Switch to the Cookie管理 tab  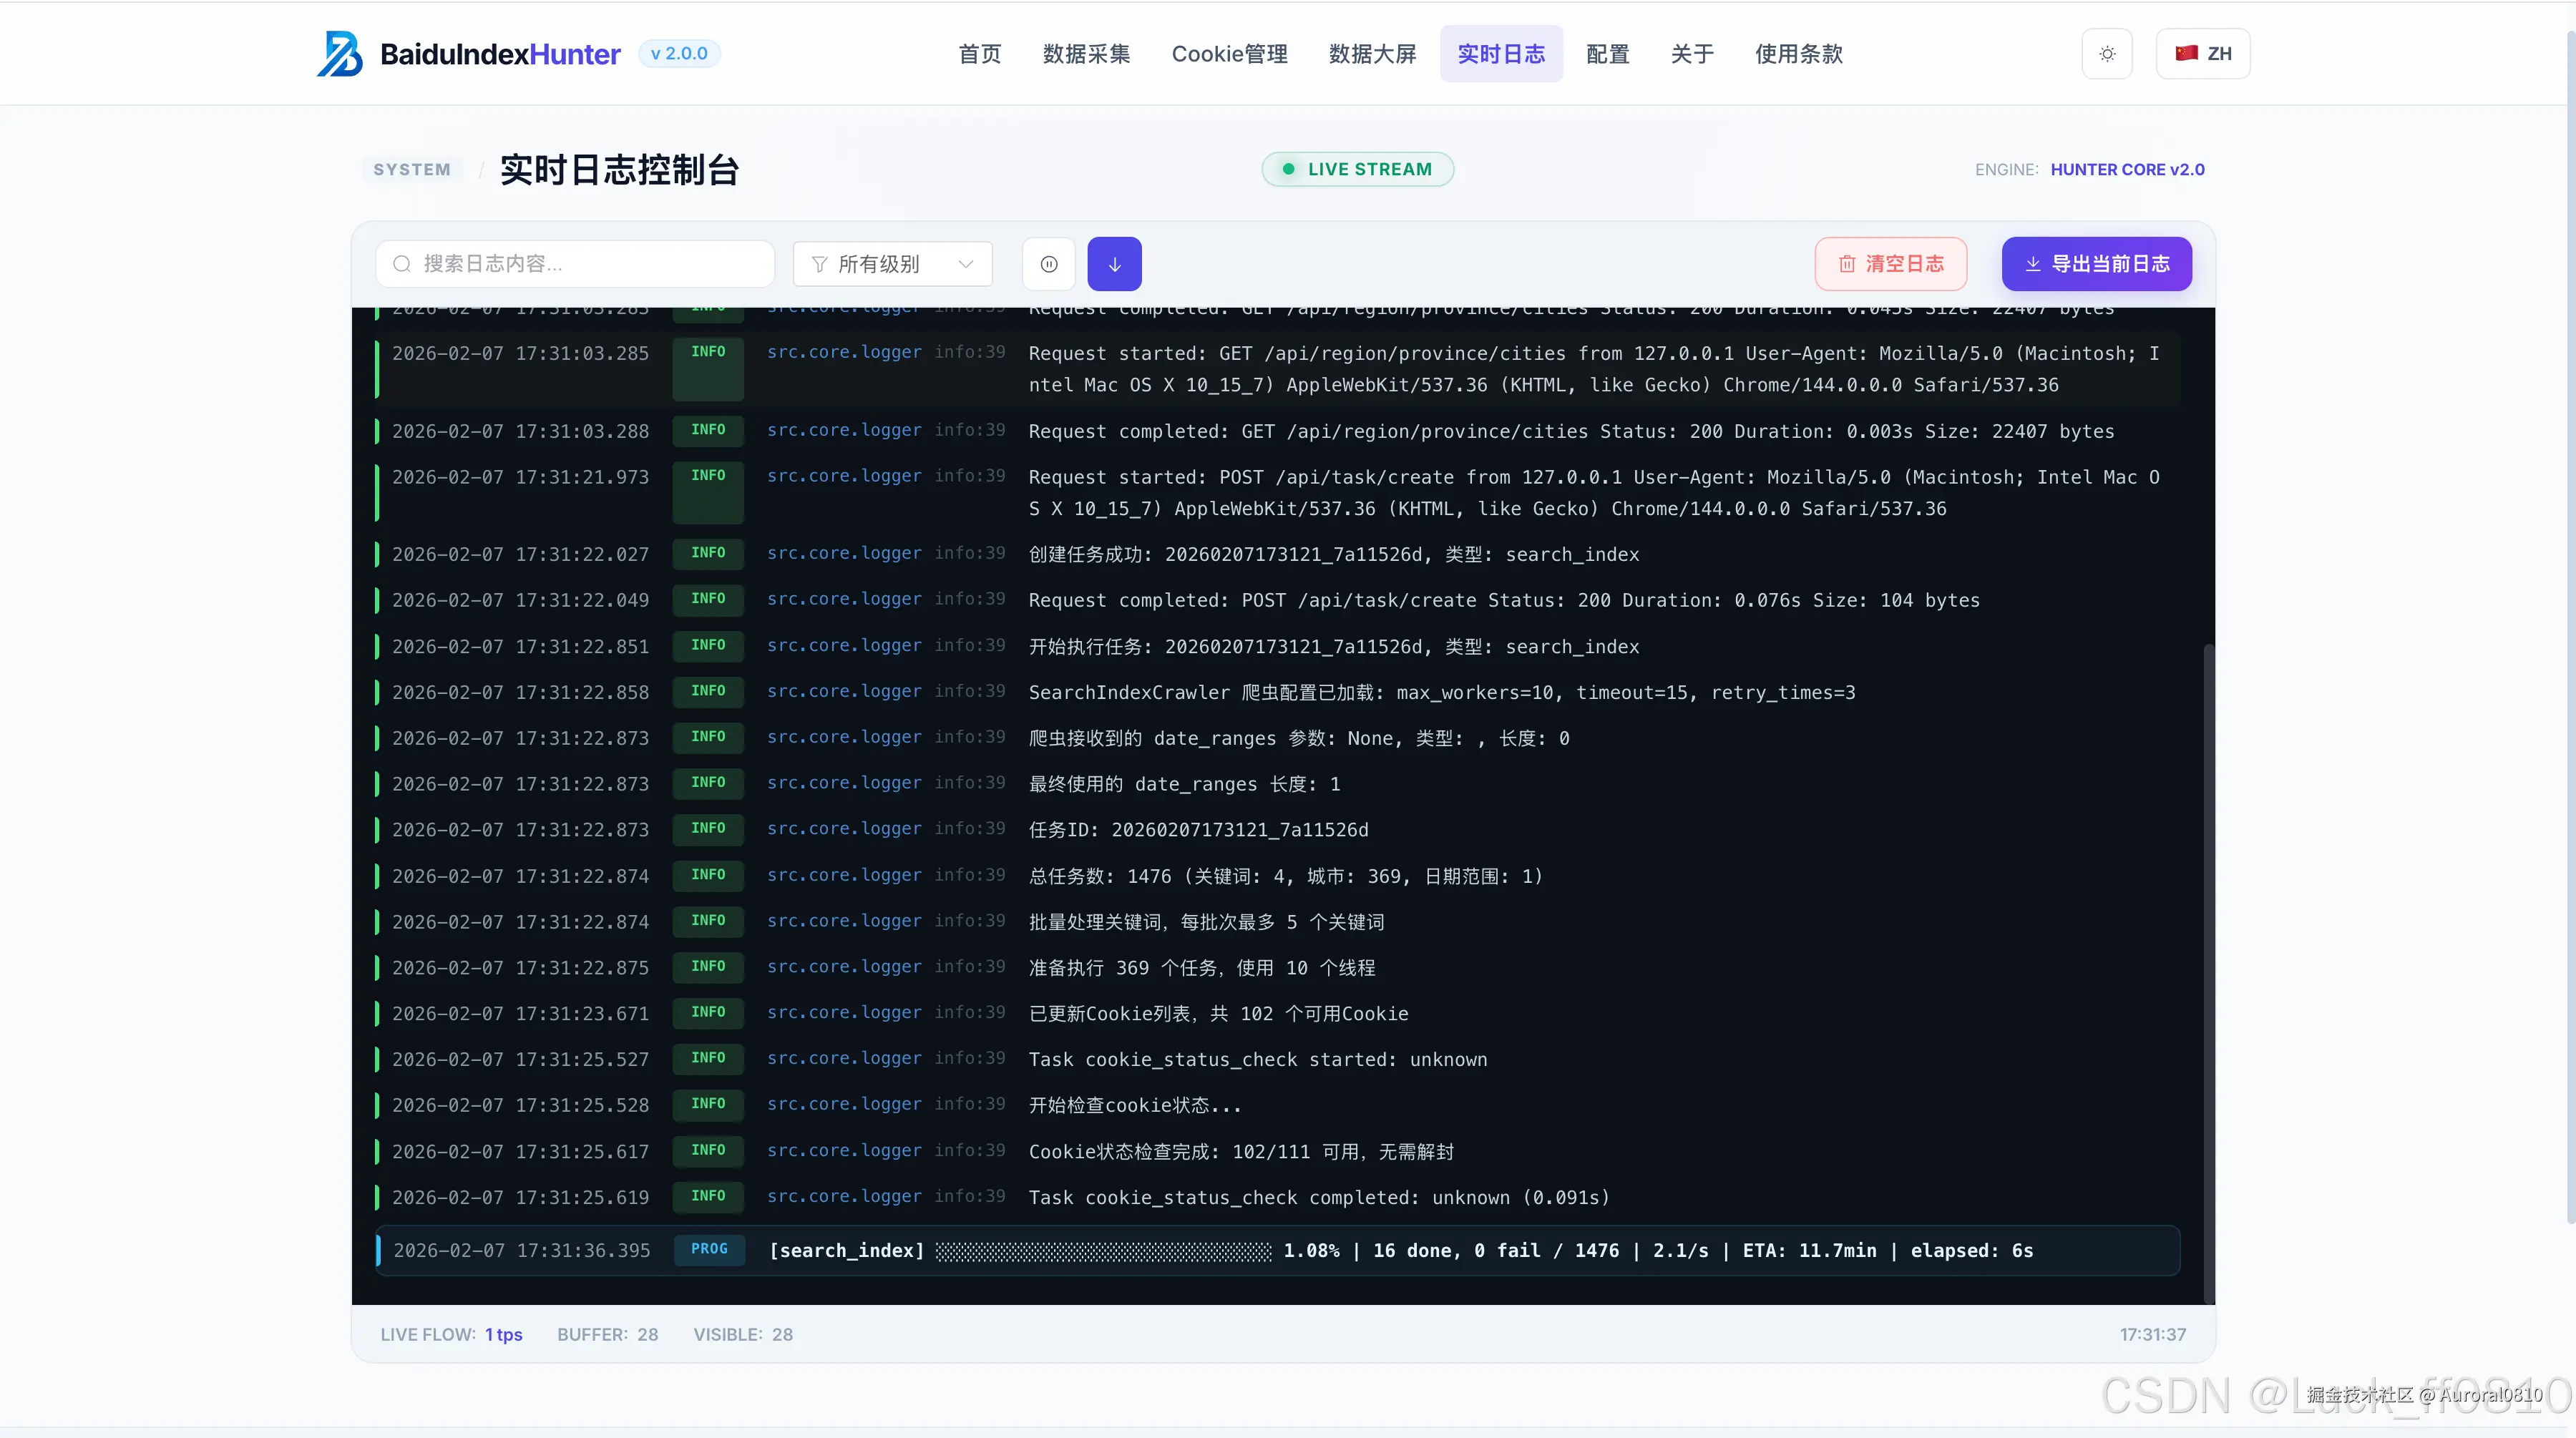pos(1229,54)
